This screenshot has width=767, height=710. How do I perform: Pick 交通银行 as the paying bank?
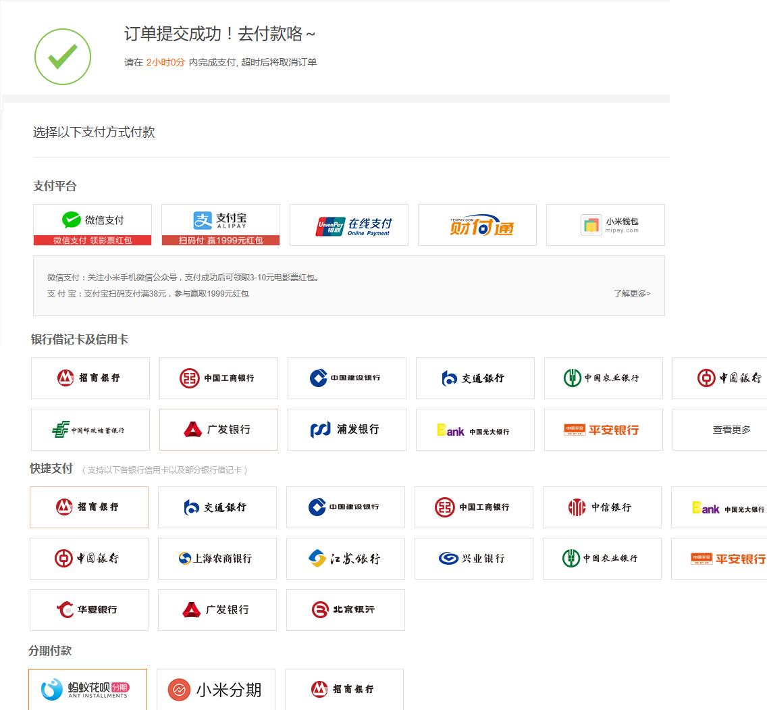tap(475, 378)
